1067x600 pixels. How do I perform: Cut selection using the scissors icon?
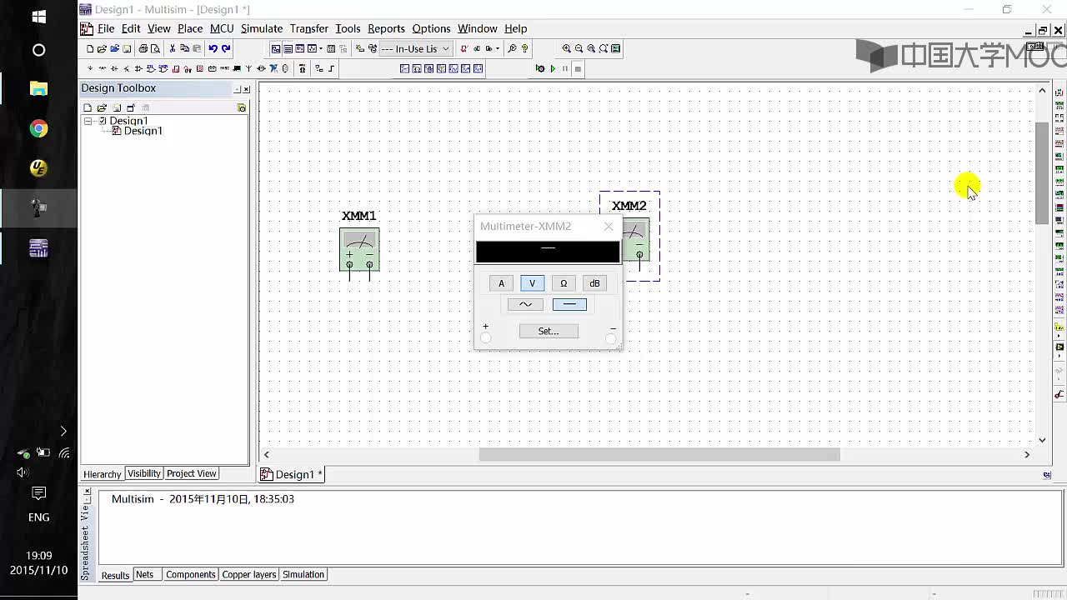click(172, 48)
